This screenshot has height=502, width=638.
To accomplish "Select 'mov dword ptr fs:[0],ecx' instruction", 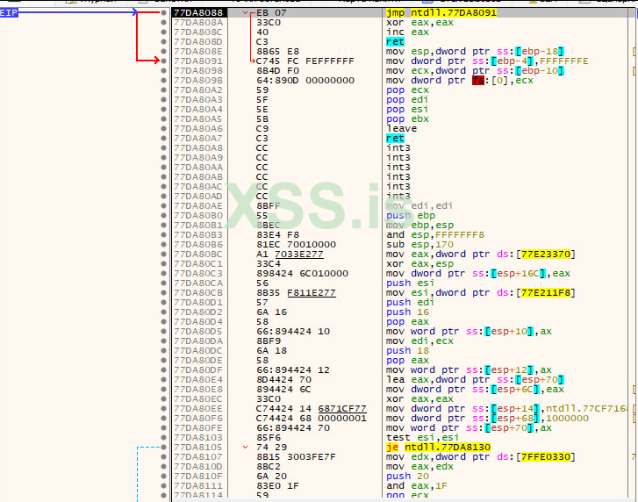I will (459, 81).
